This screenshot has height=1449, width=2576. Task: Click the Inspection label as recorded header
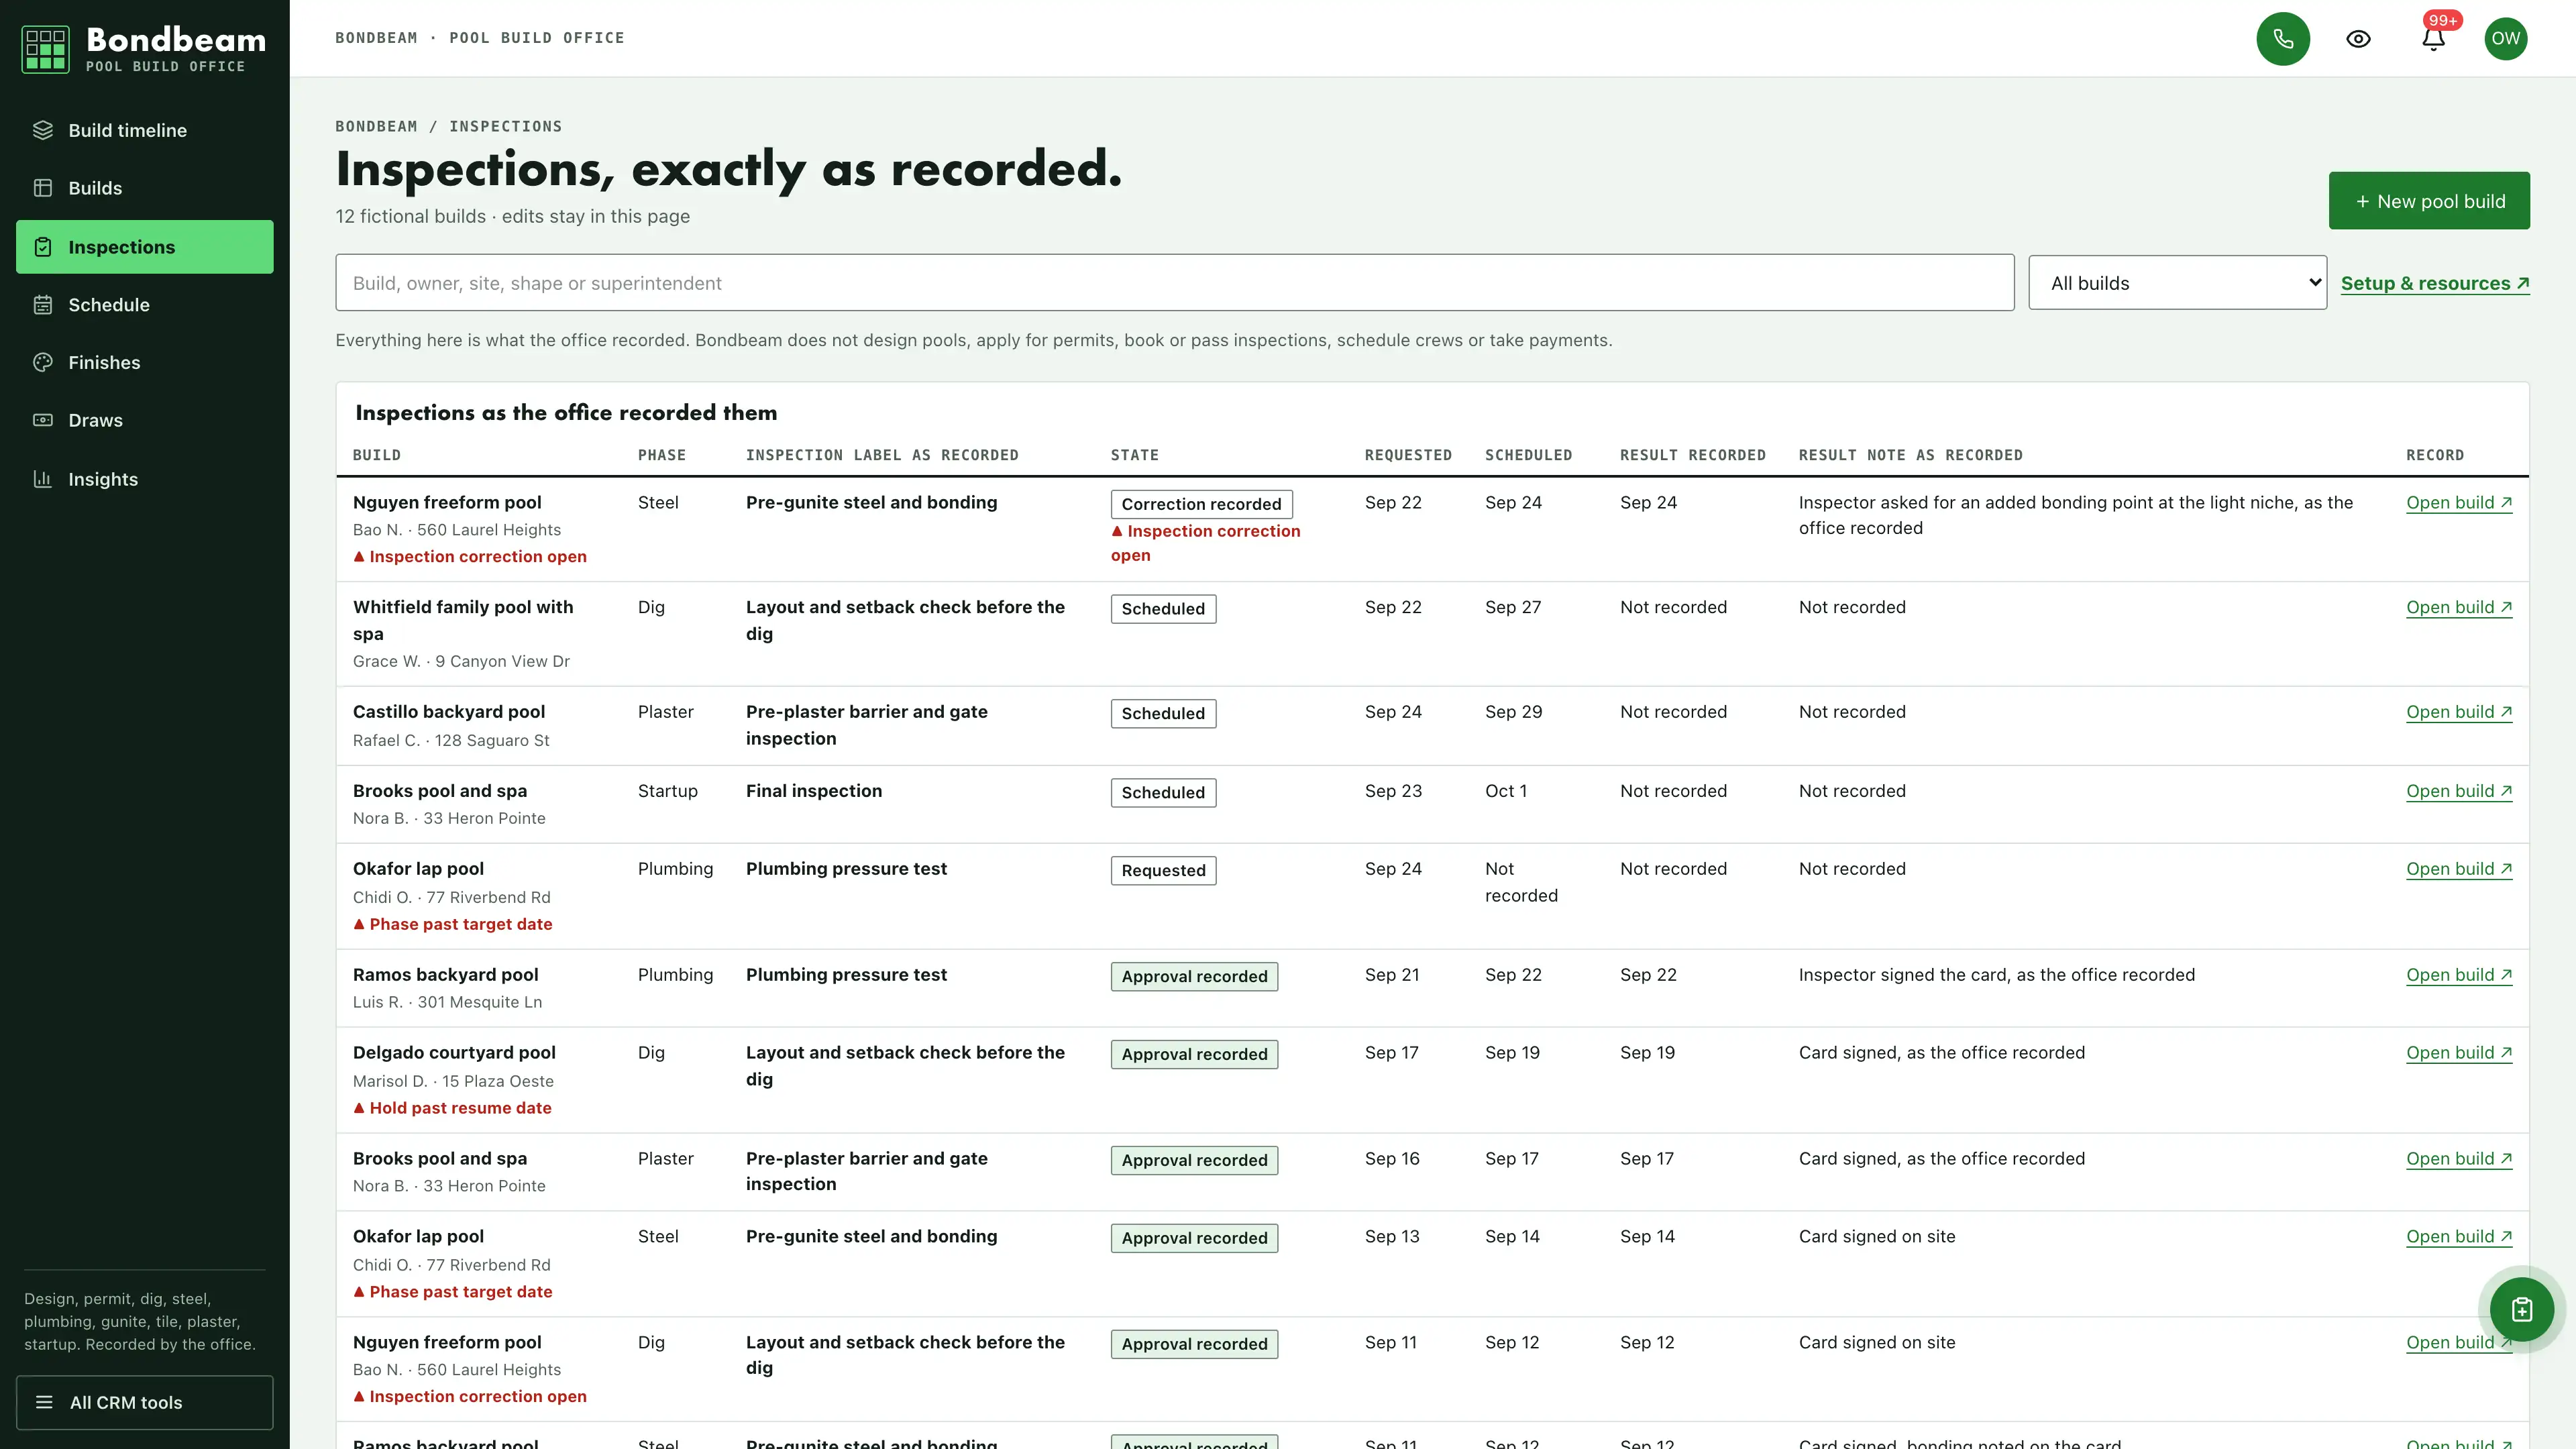[882, 455]
